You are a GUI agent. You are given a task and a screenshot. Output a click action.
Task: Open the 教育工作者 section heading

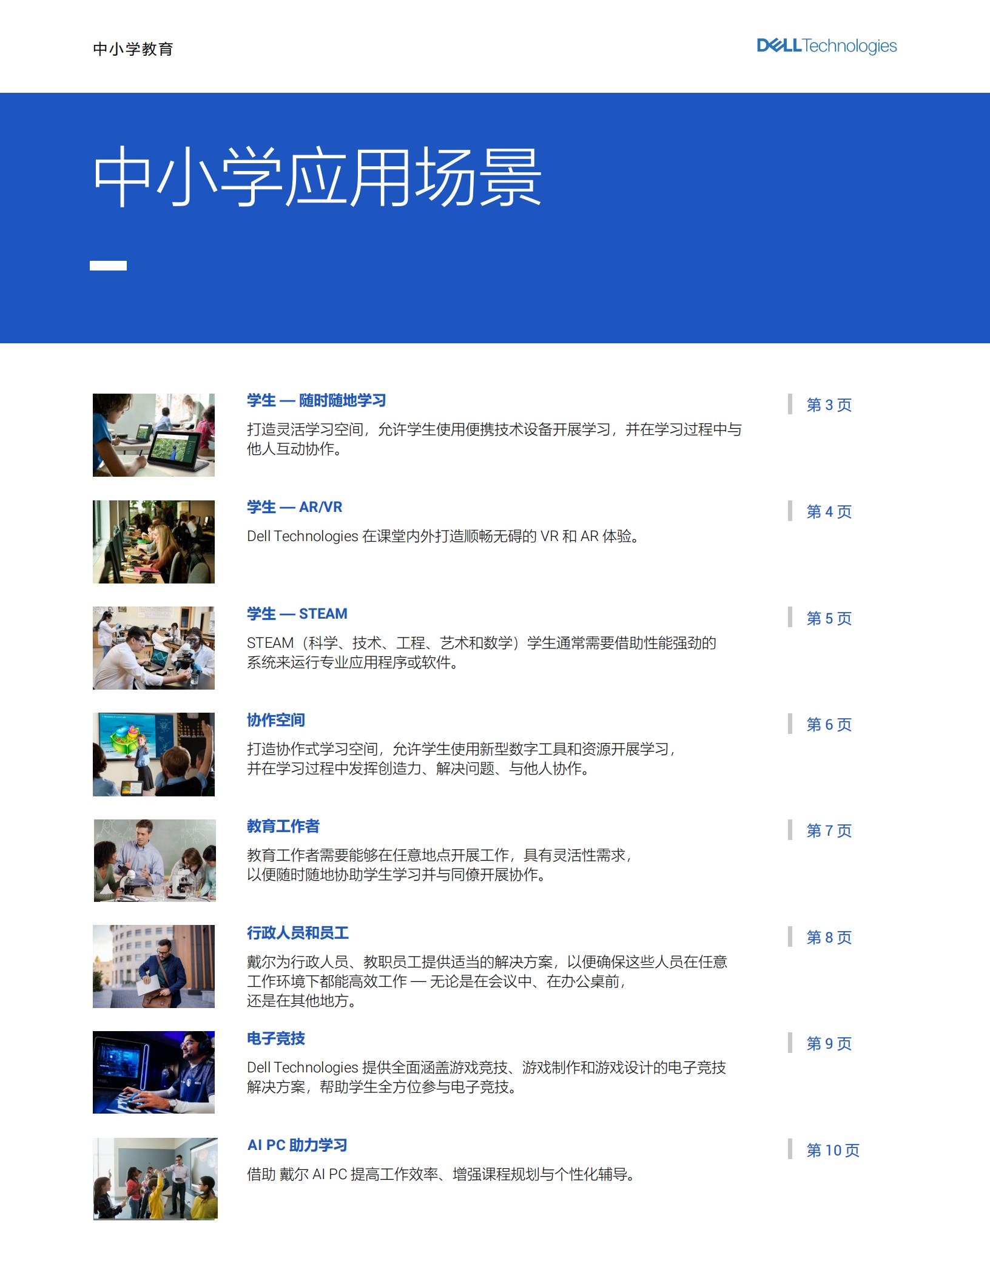[x=283, y=826]
